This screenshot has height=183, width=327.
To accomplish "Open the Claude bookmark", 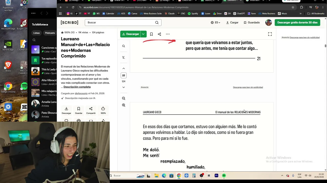I will coord(170,13).
